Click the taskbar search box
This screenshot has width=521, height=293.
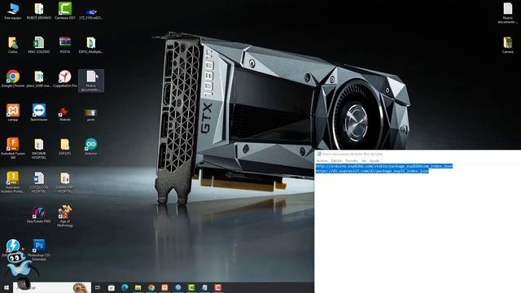[x=52, y=287]
